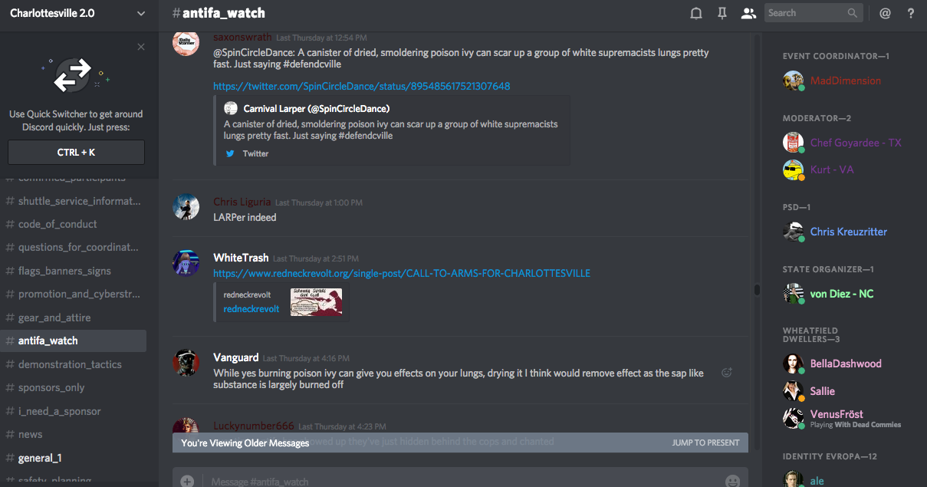Expand the Charlottesville 2.0 server menu
The height and width of the screenshot is (487, 927).
coord(140,13)
